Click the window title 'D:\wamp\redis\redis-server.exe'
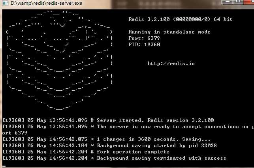This screenshot has height=168, width=254. (x=47, y=3)
